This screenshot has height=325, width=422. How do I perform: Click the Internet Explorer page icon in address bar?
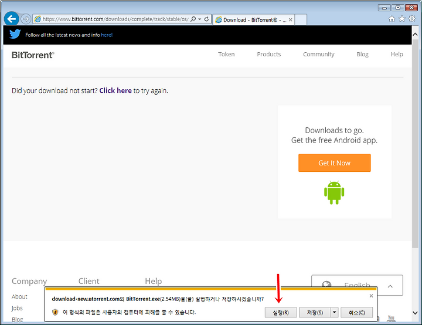(38, 19)
